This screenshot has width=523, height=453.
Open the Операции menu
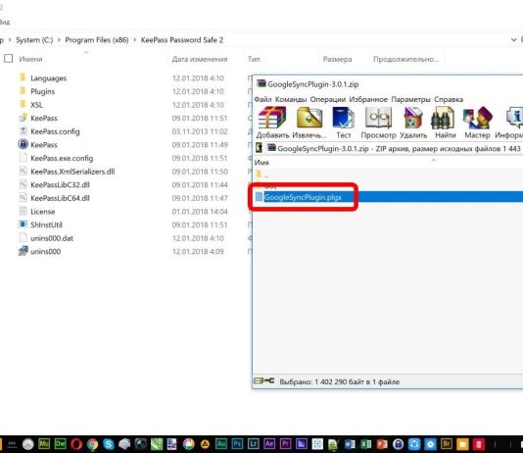327,99
